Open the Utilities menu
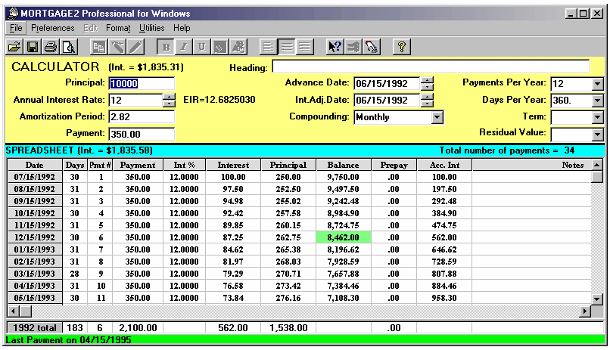The image size is (610, 350). tap(151, 28)
